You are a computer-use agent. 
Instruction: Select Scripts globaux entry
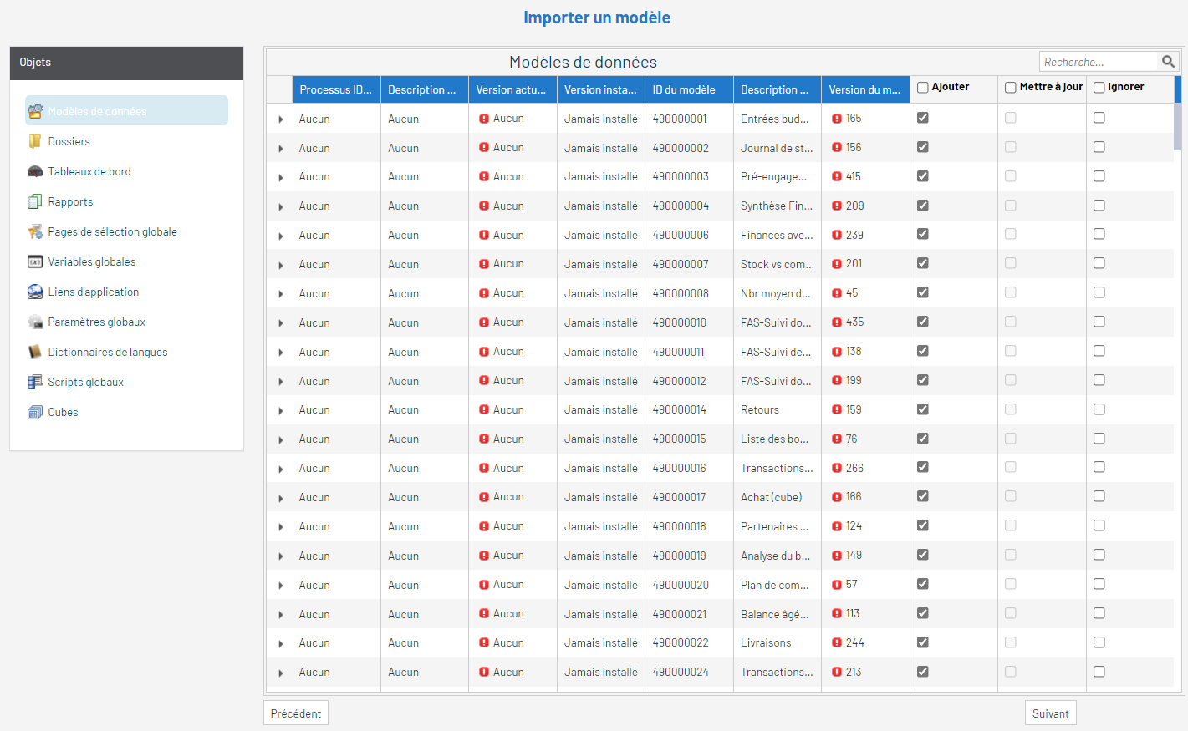pos(85,382)
